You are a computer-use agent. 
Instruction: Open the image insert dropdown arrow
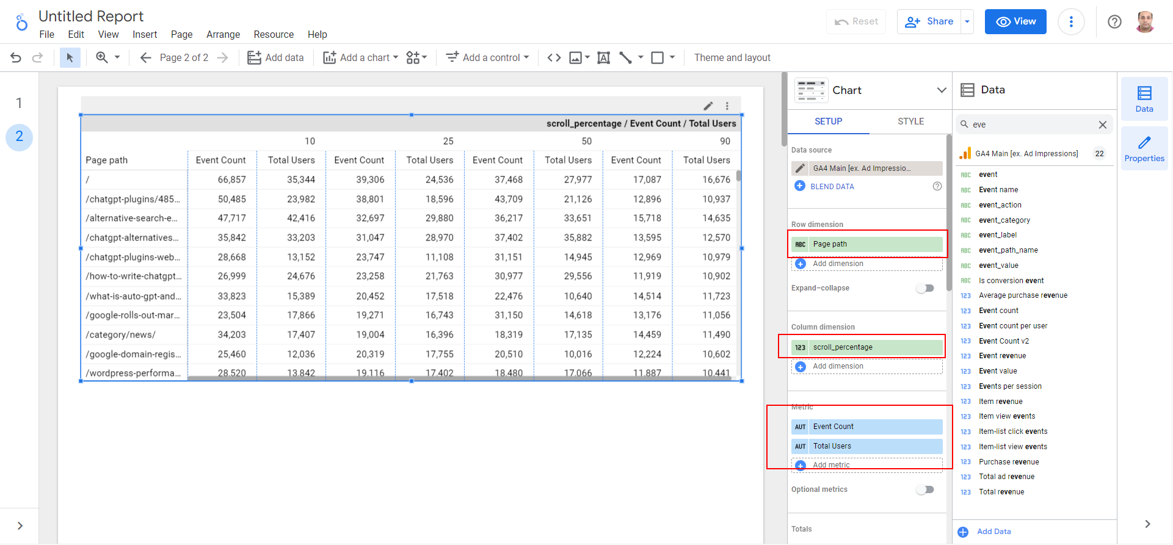587,57
